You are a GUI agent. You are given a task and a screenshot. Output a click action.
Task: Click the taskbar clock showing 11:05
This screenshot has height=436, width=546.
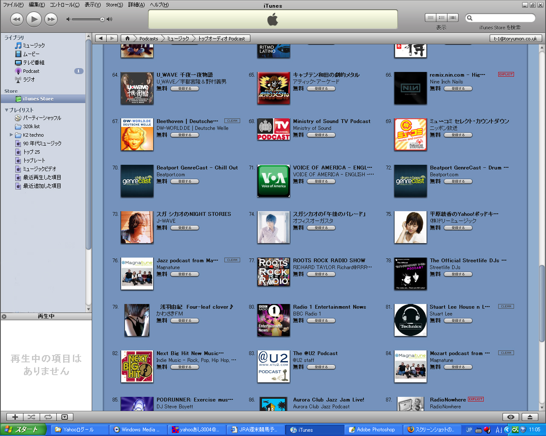click(534, 430)
